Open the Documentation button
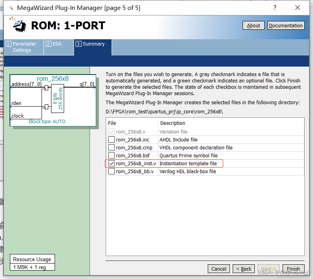This screenshot has height=279, width=313. pos(286,26)
